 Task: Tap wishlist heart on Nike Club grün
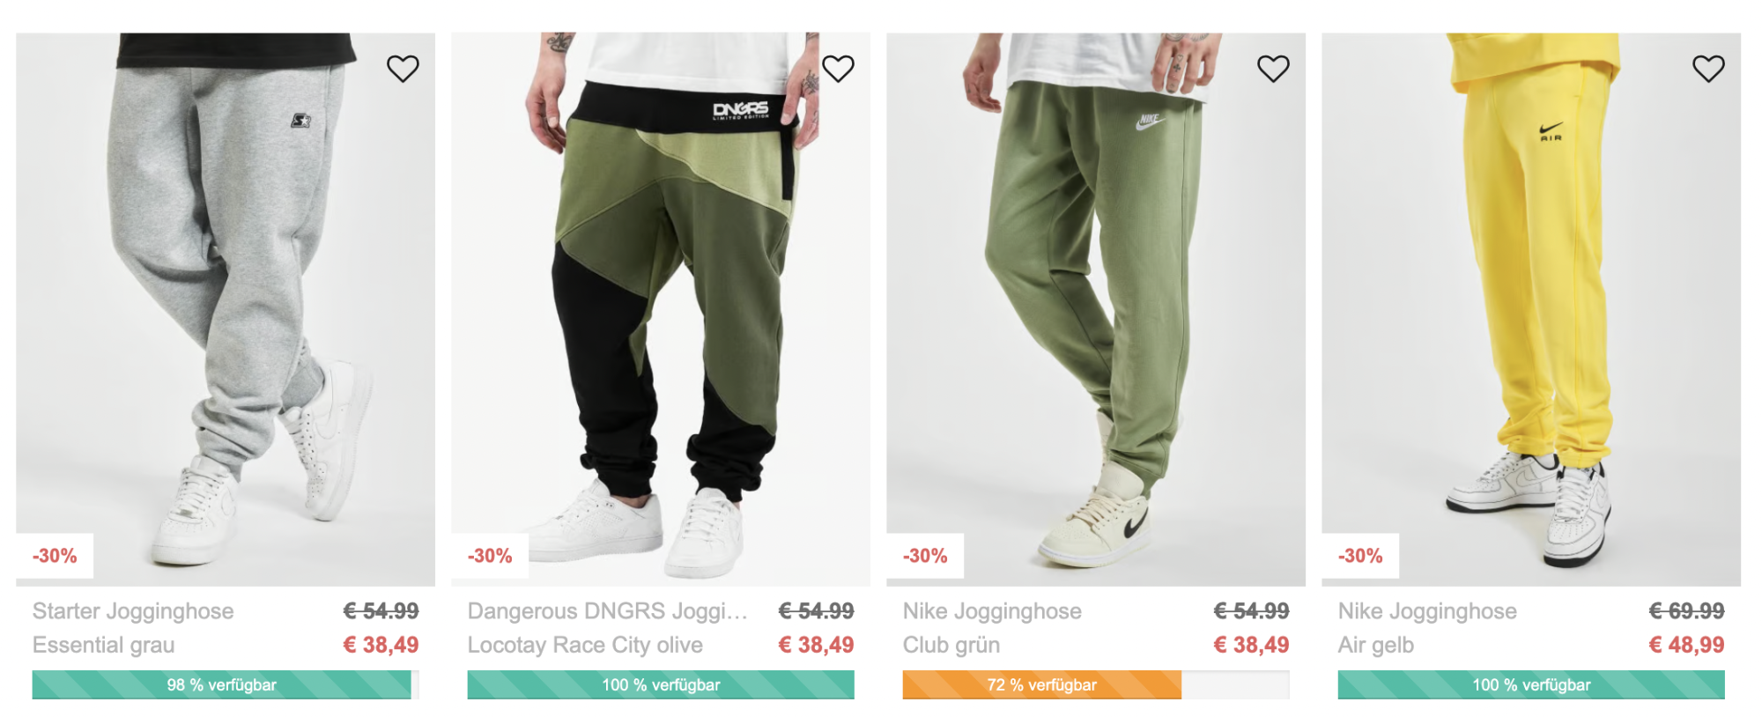pyautogui.click(x=1273, y=69)
